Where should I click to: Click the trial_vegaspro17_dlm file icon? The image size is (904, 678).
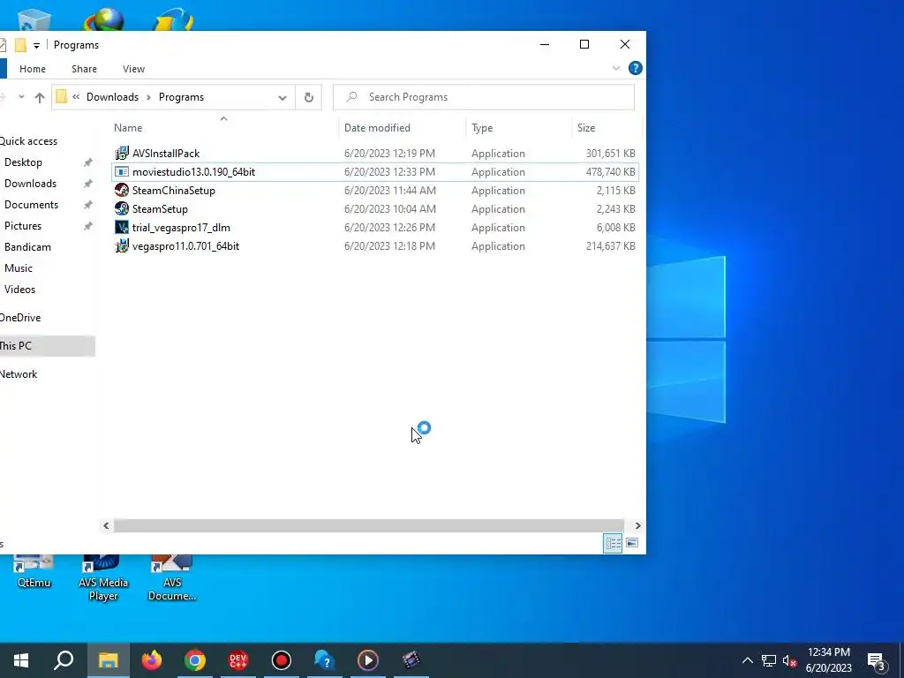coord(122,227)
